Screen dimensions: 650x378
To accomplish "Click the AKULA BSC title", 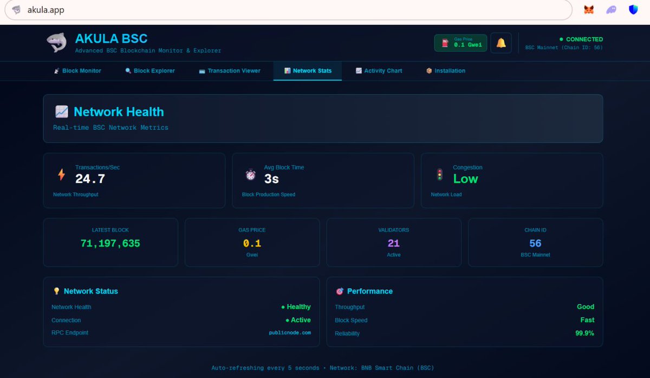I will 111,39.
